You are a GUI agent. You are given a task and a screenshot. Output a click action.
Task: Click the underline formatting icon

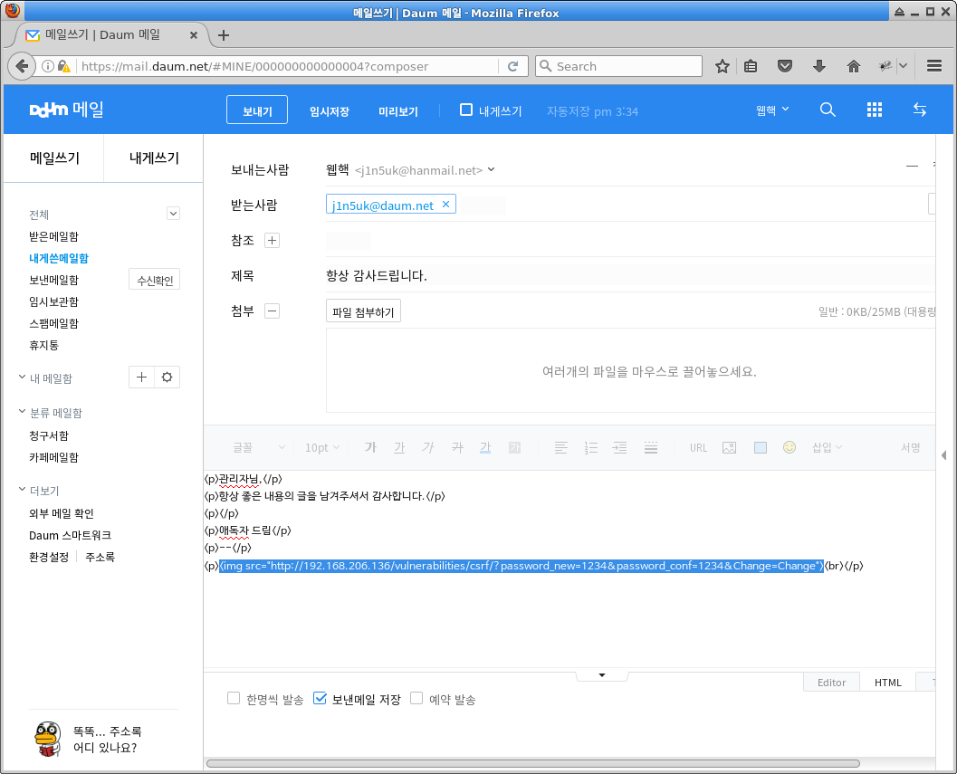coord(399,447)
